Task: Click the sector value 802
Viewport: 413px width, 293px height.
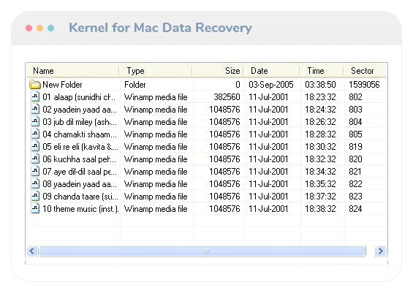Action: [355, 97]
